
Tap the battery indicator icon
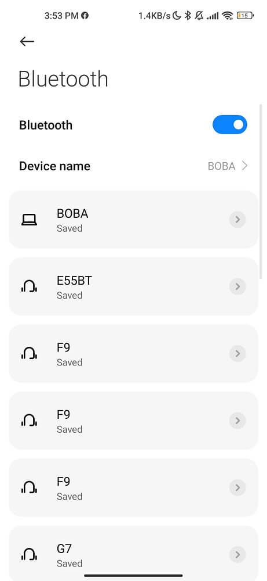coord(245,16)
